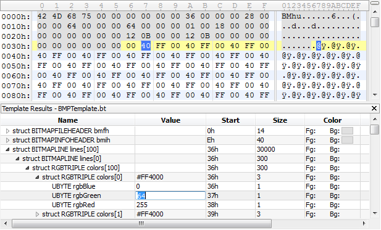Image resolution: width=381 pixels, height=230 pixels.
Task: Click the bmih size value 40
Action: pos(261,140)
